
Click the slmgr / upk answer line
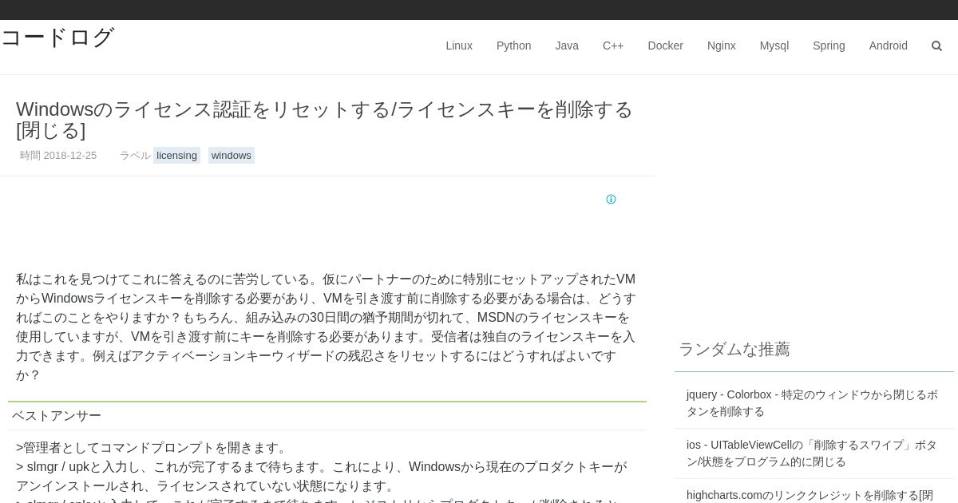point(322,476)
